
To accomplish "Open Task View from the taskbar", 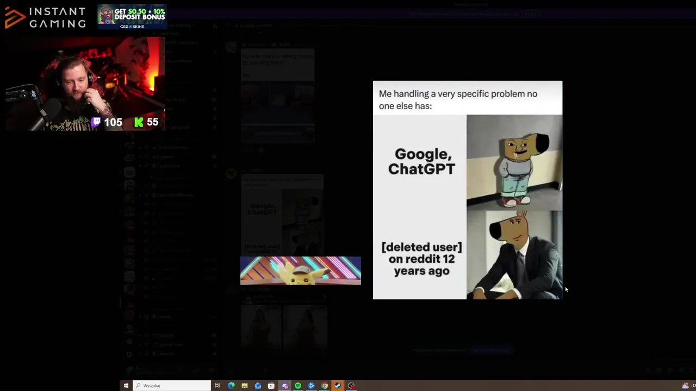I will point(217,386).
